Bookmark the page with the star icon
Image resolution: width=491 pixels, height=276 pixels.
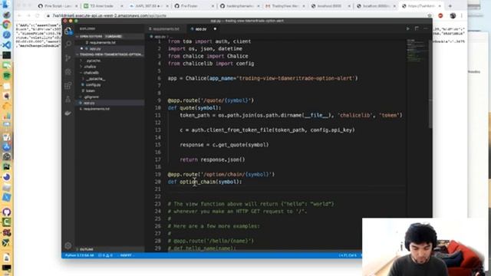point(430,15)
